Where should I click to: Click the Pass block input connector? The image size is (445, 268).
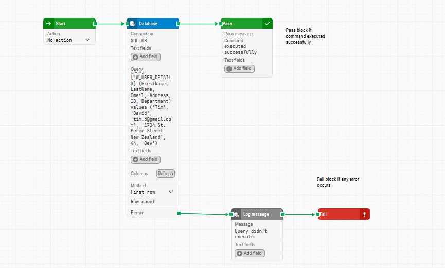(221, 24)
